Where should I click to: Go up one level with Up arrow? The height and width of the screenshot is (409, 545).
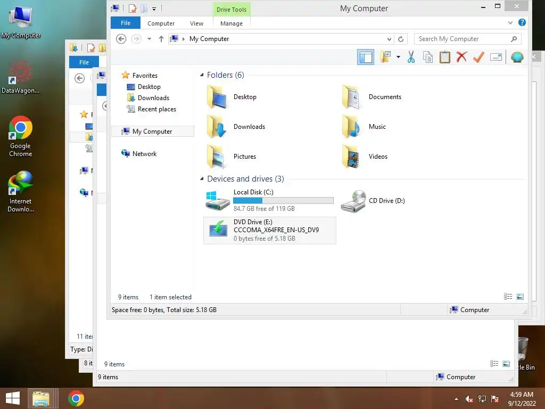(x=161, y=39)
